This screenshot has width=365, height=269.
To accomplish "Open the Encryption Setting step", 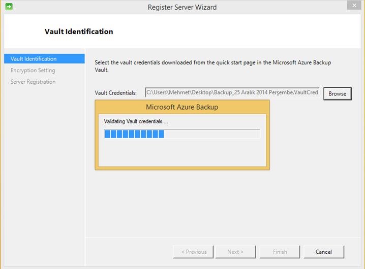I will [33, 70].
